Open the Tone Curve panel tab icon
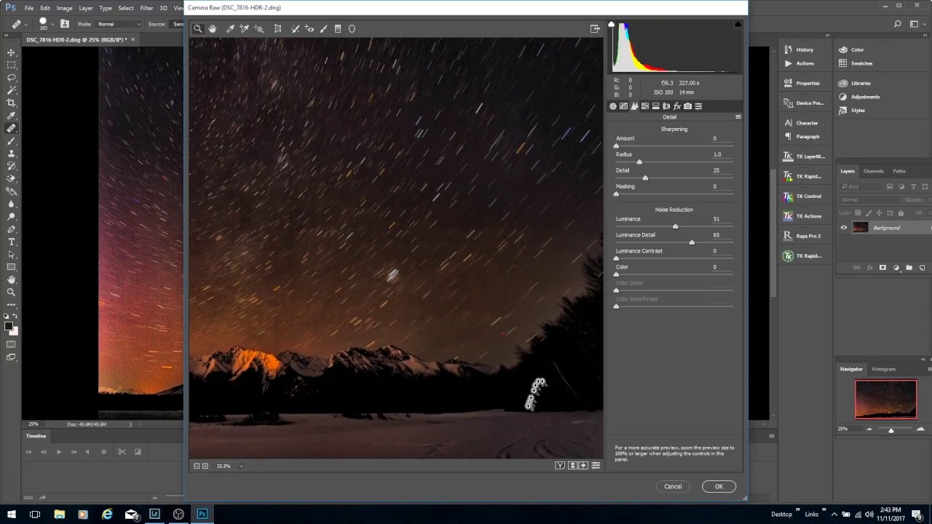Viewport: 932px width, 524px height. pos(623,106)
